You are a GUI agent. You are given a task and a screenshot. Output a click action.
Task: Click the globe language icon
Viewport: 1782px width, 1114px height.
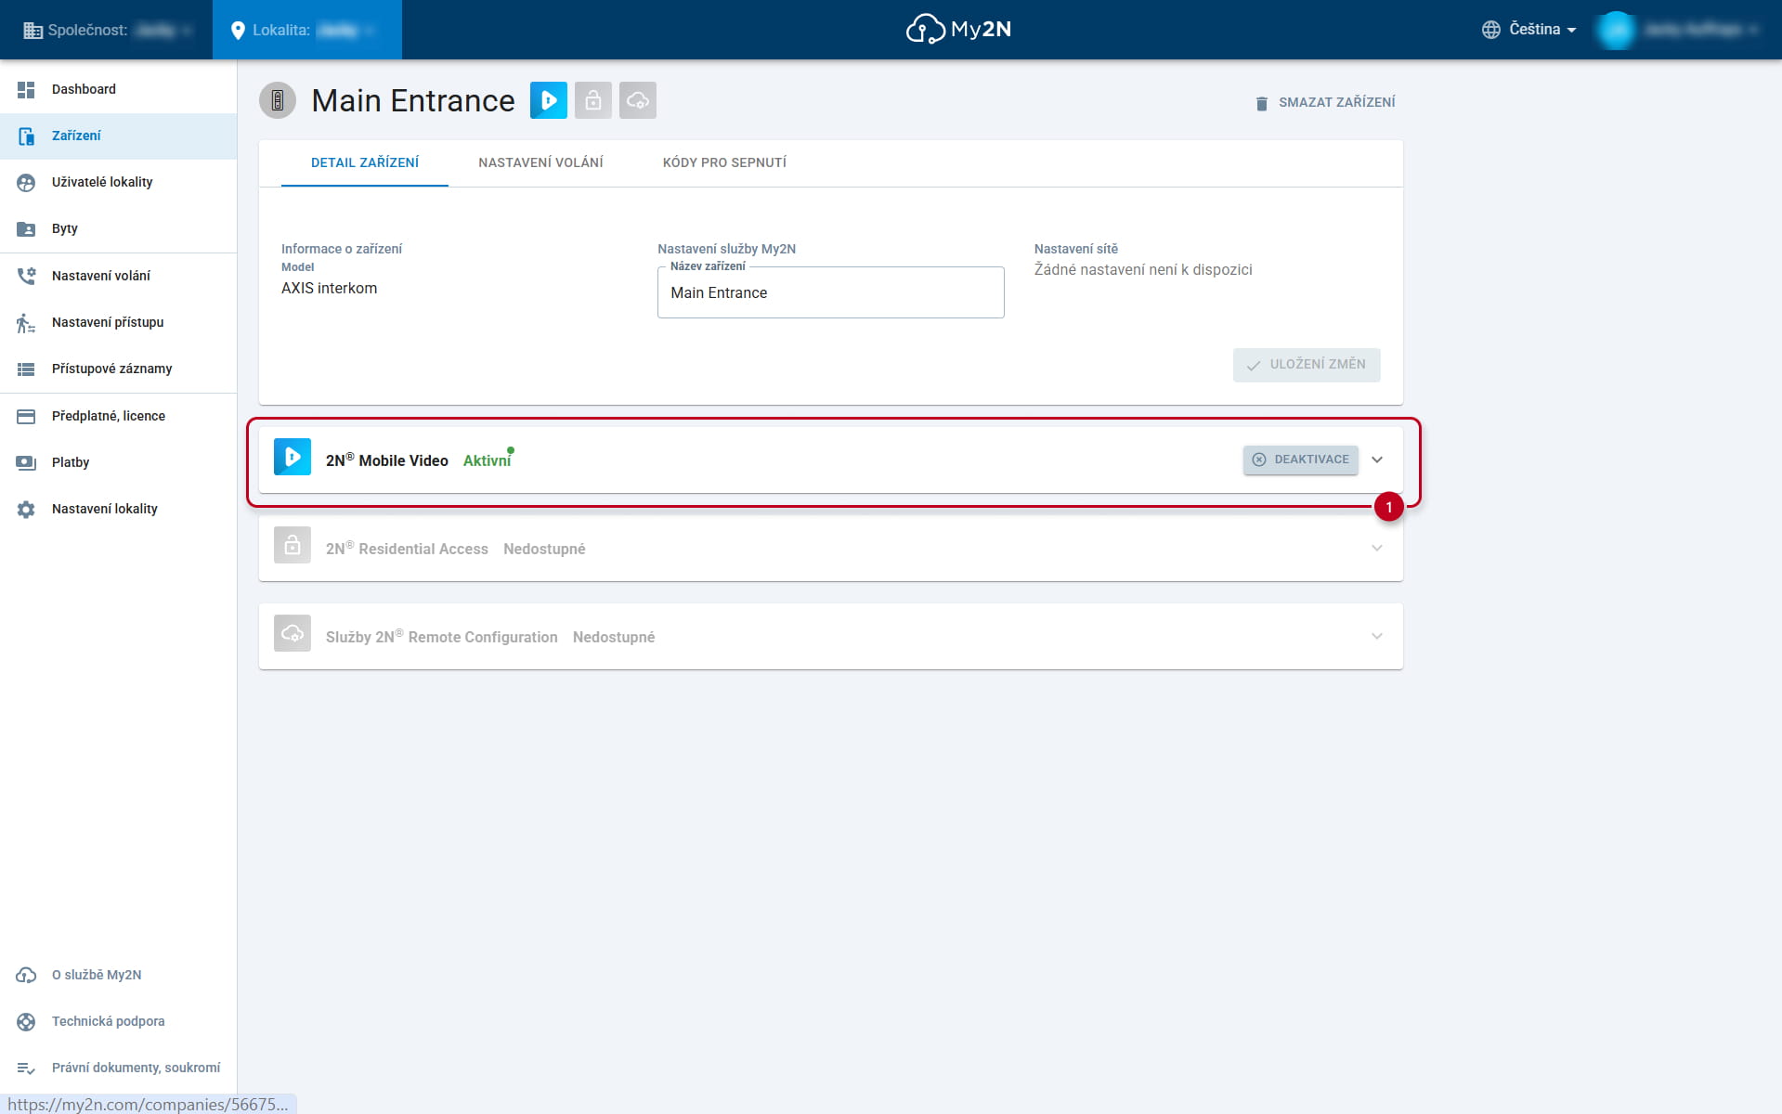click(1491, 30)
